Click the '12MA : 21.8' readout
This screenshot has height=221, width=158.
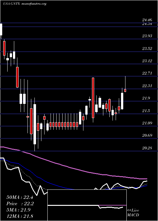coord(20,216)
